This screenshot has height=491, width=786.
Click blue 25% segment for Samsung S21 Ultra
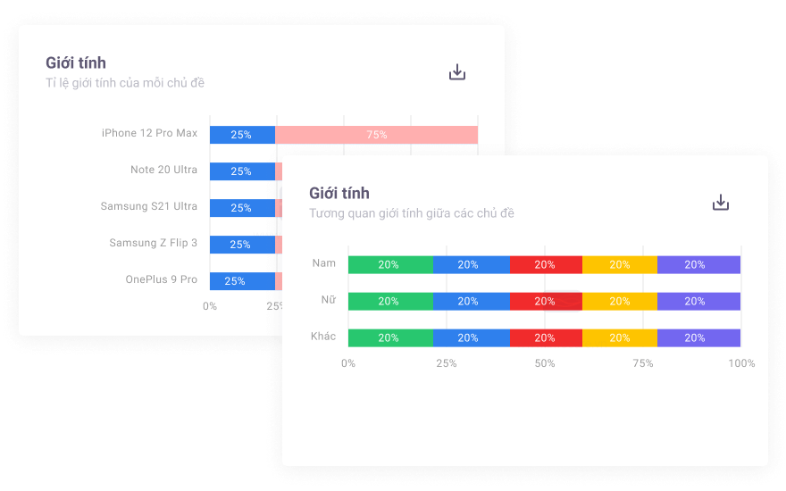242,208
